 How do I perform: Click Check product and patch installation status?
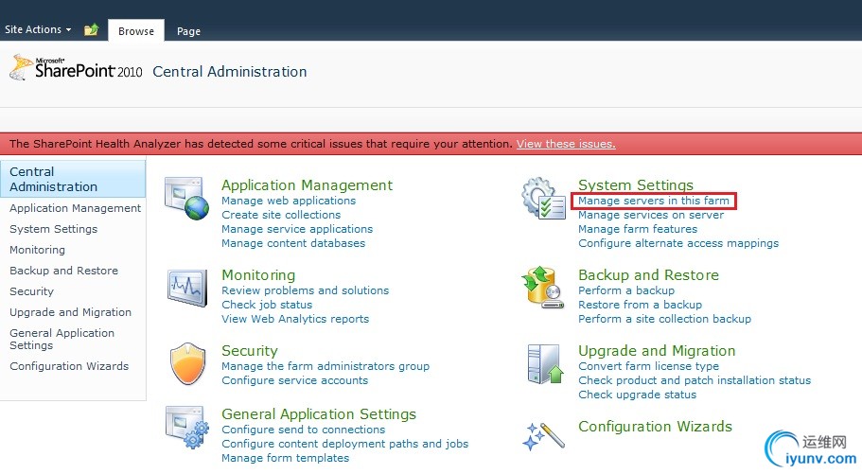tap(695, 380)
